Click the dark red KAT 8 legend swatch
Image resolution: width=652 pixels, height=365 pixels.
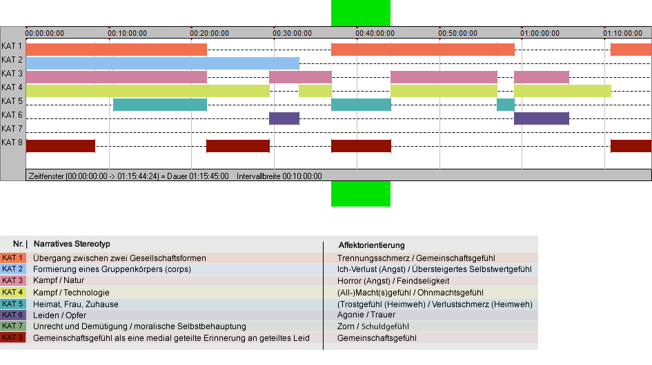(x=13, y=337)
